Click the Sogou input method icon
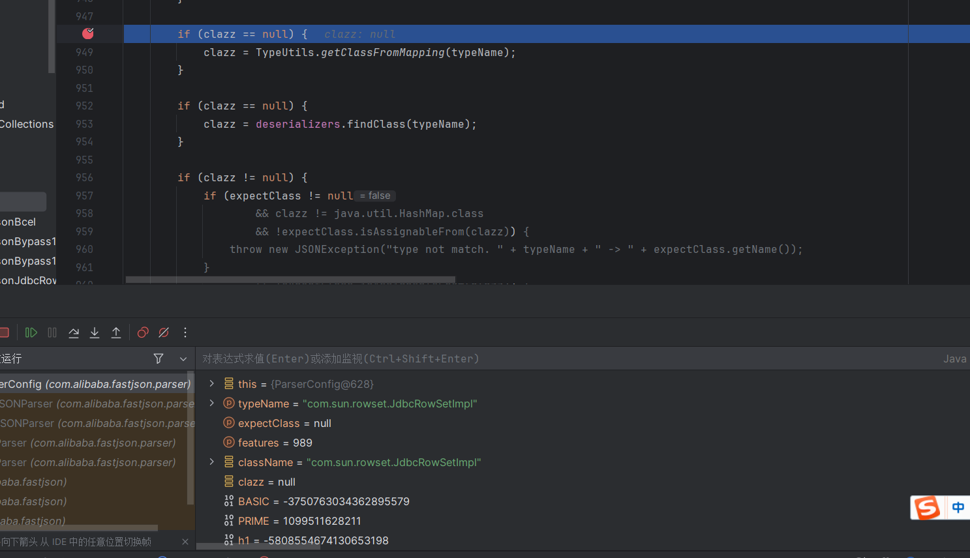Screen dimensions: 970x558 tap(927, 507)
